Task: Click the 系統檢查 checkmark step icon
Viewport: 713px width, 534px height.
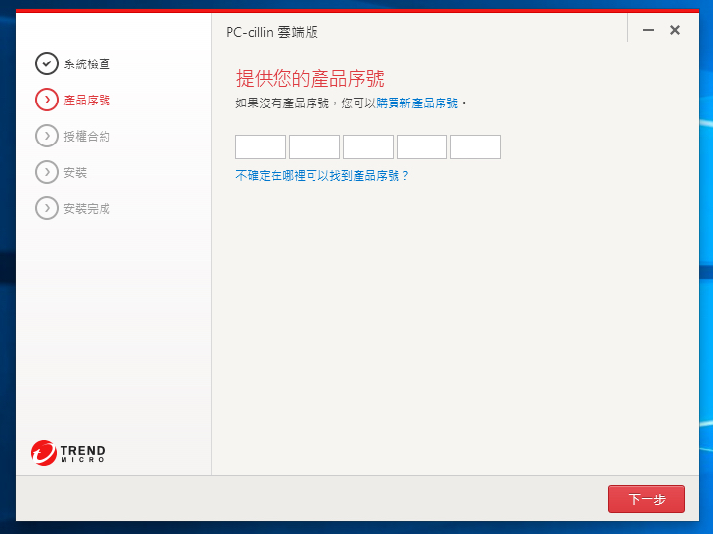Action: (46, 63)
